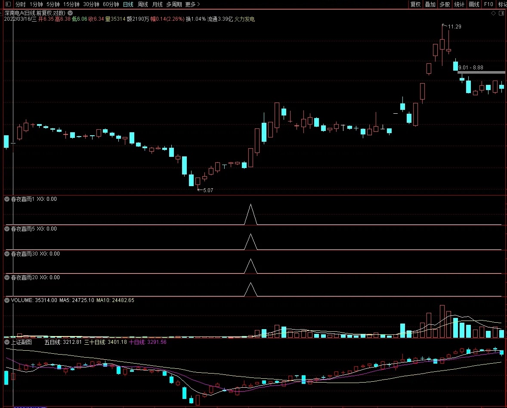This screenshot has height=408, width=507.
Task: Select the 1分钟 period tab
Action: (36, 4)
